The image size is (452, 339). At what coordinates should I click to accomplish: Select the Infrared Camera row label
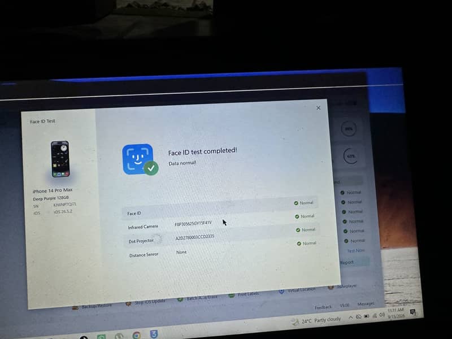tap(143, 227)
